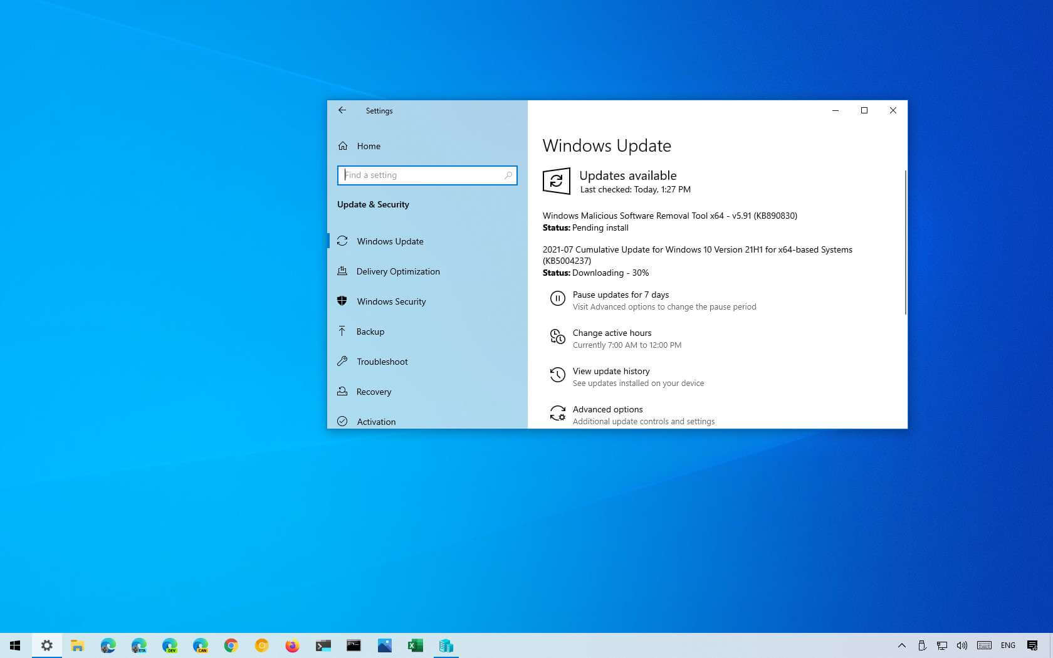Maximize the Settings window
1053x658 pixels.
[864, 110]
